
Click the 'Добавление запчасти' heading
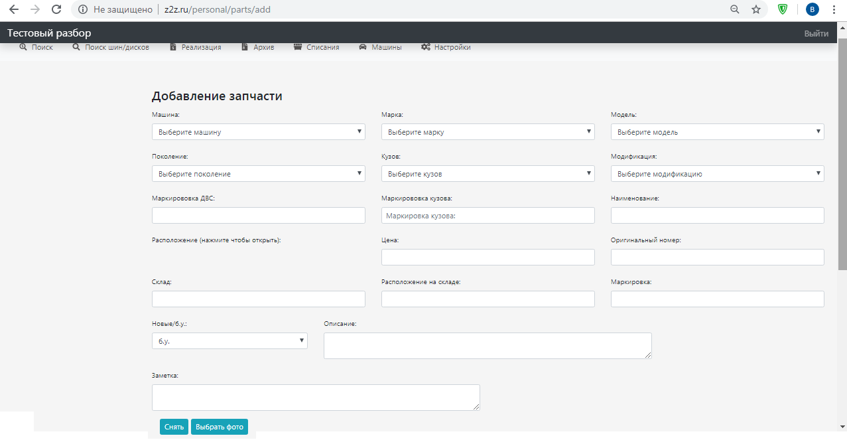[217, 96]
